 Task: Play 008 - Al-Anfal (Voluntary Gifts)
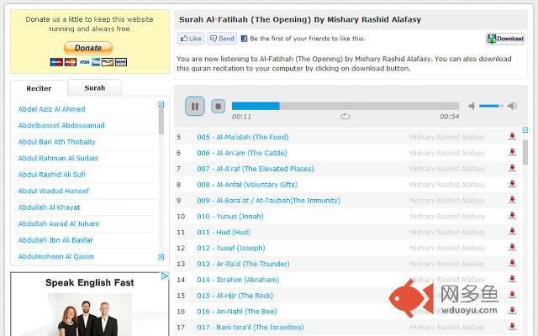click(247, 185)
